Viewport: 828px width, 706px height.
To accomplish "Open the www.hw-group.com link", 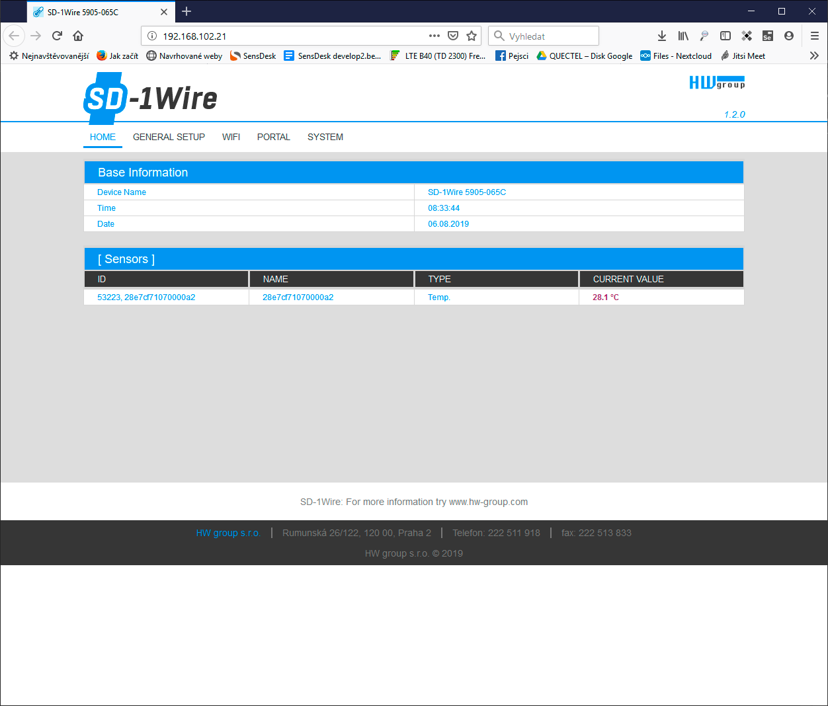I will [488, 502].
